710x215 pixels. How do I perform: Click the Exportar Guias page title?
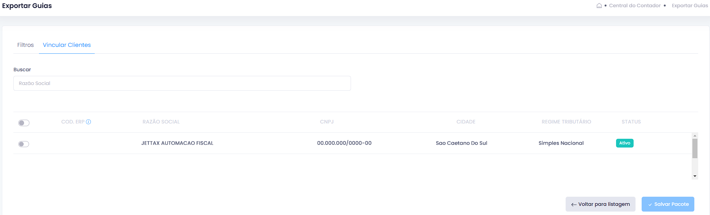[x=27, y=6]
